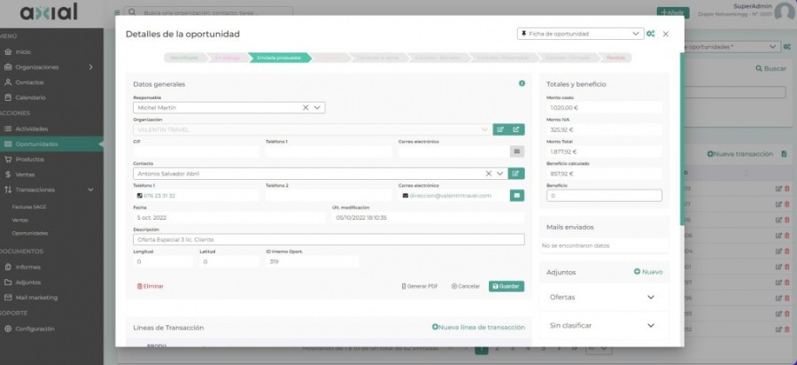Edit the organization with the pencil icon
This screenshot has width=797, height=365.
pos(500,129)
